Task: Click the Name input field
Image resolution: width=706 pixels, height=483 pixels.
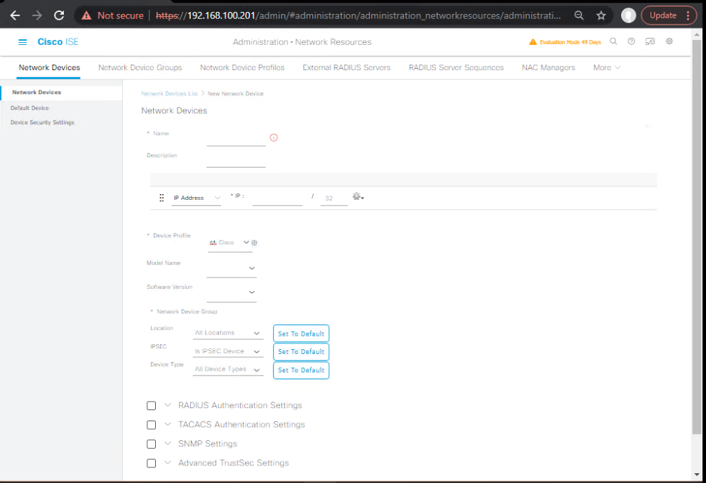Action: [236, 139]
